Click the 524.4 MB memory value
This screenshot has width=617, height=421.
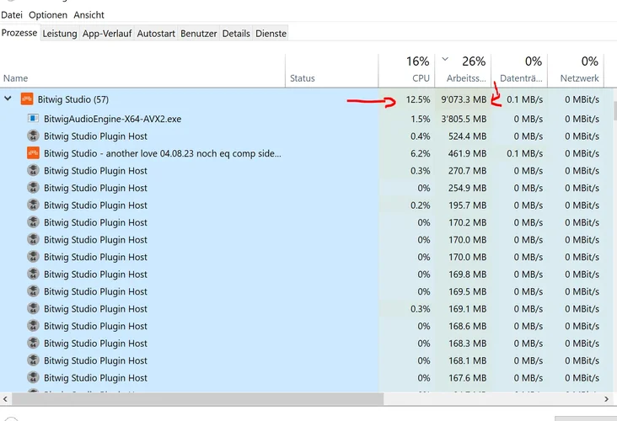pos(467,136)
